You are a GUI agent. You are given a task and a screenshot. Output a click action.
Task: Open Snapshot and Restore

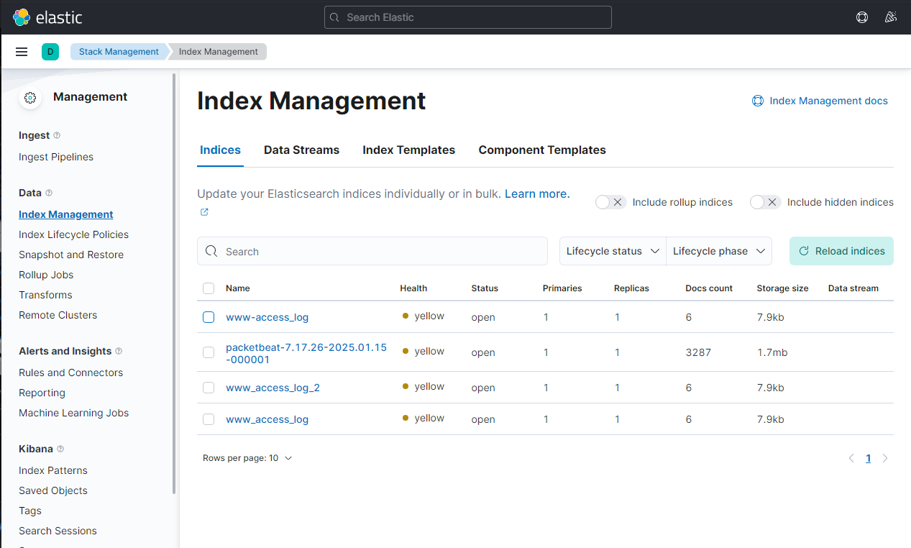pos(71,255)
